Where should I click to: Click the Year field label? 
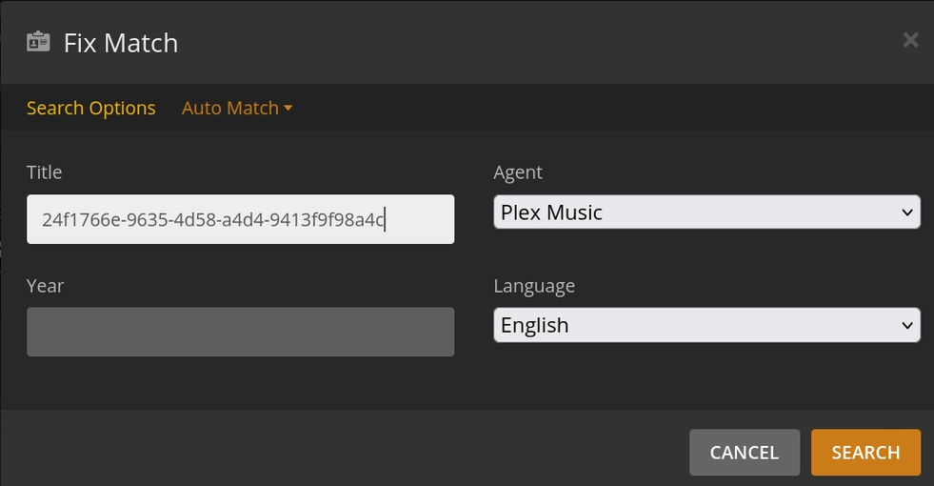(46, 285)
